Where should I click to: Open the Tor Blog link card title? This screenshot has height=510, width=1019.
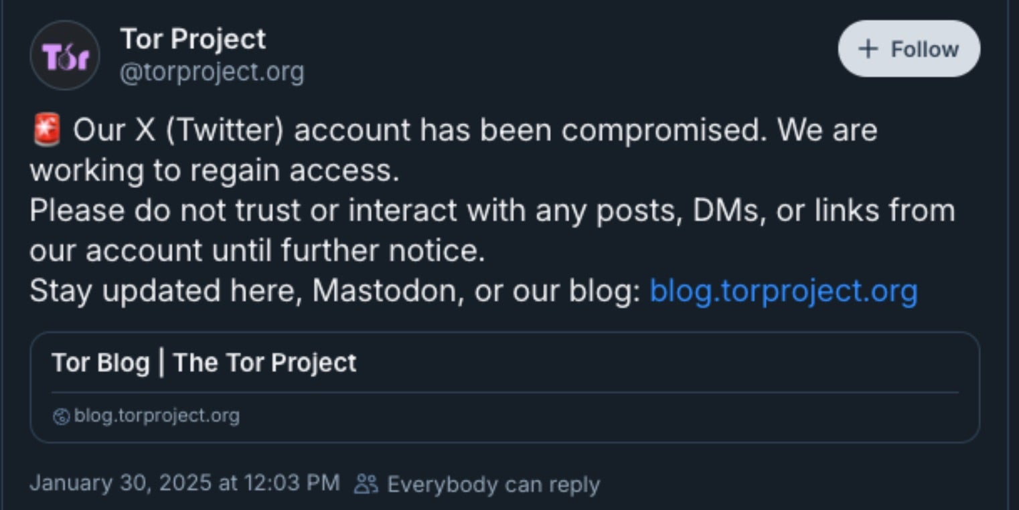(204, 363)
